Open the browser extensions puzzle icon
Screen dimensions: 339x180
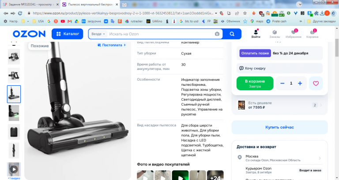(x=316, y=13)
